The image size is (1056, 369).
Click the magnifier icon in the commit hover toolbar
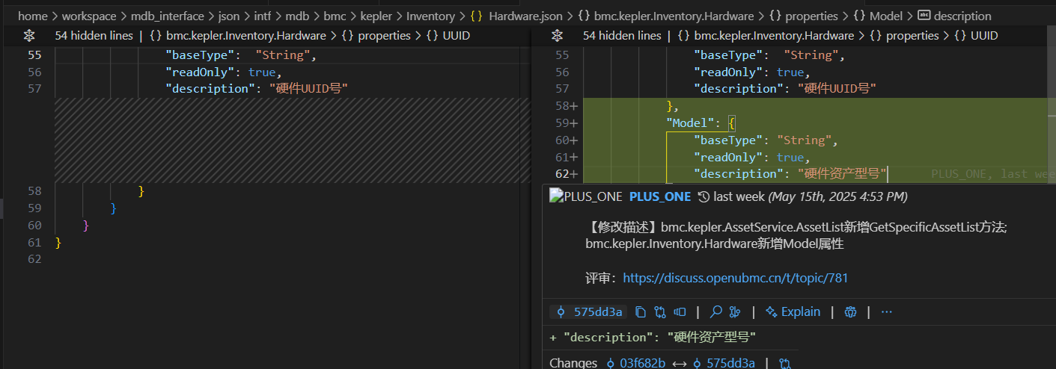tap(715, 312)
